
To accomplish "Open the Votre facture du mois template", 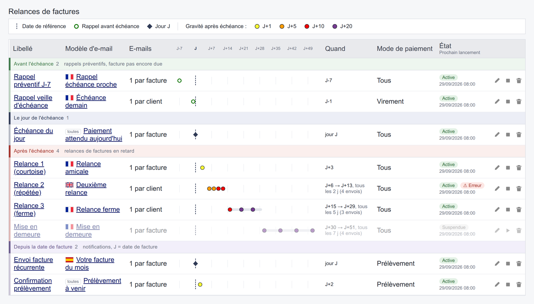I will click(89, 263).
